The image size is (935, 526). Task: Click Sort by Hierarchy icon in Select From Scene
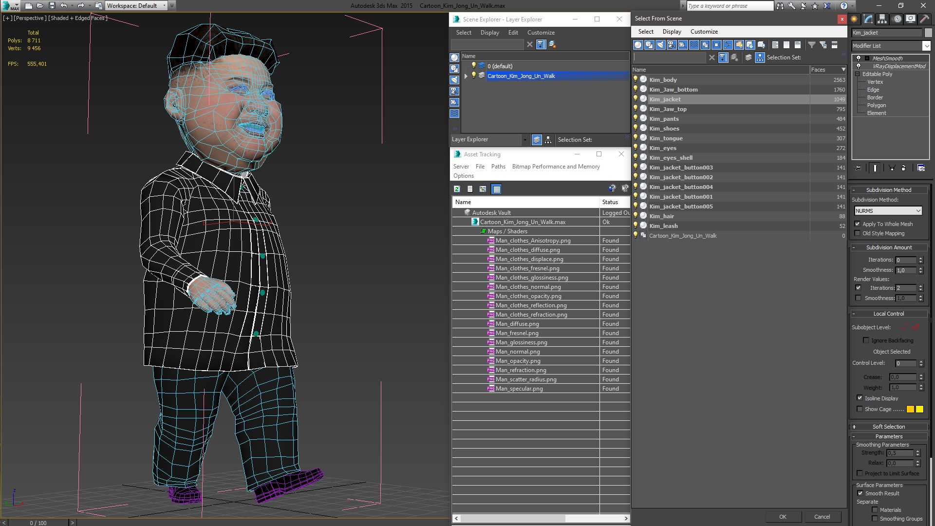760,57
